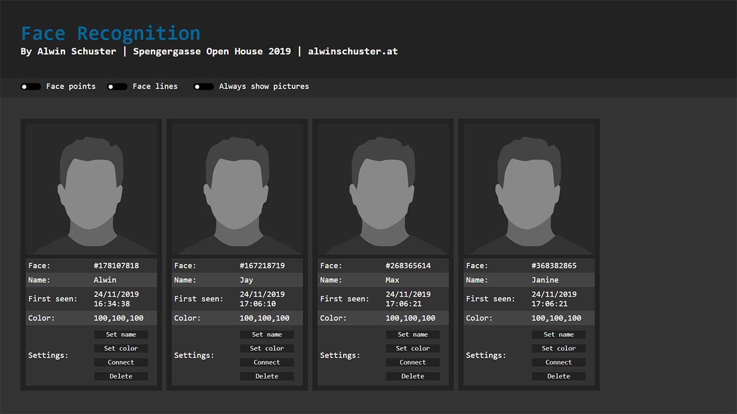The width and height of the screenshot is (737, 414).
Task: Open Set color on Jay's card
Action: (x=267, y=348)
